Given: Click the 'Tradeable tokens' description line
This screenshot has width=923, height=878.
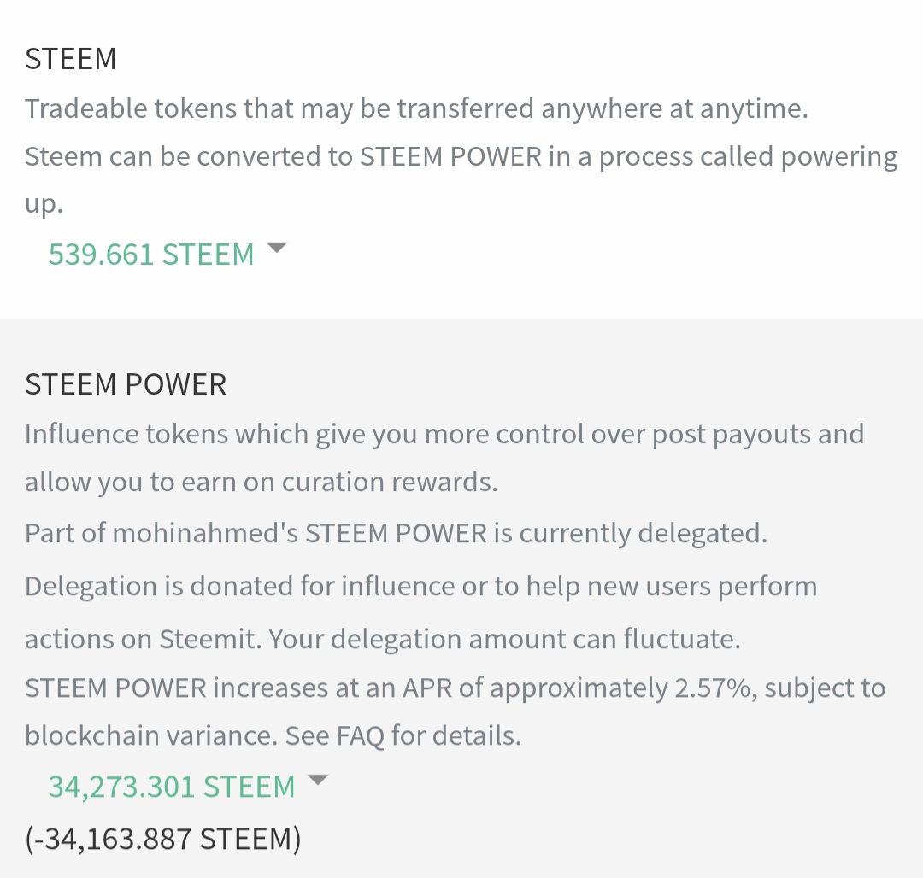Looking at the screenshot, I should pos(415,109).
